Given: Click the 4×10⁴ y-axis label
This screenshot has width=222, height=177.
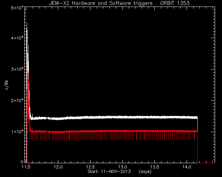Looking at the screenshot, I should click(x=17, y=38).
